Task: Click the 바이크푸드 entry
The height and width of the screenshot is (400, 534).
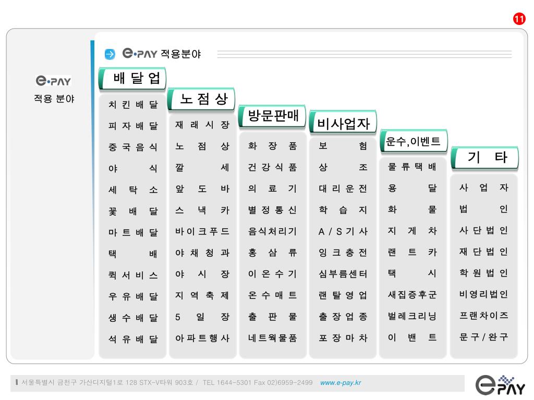Action: (202, 231)
